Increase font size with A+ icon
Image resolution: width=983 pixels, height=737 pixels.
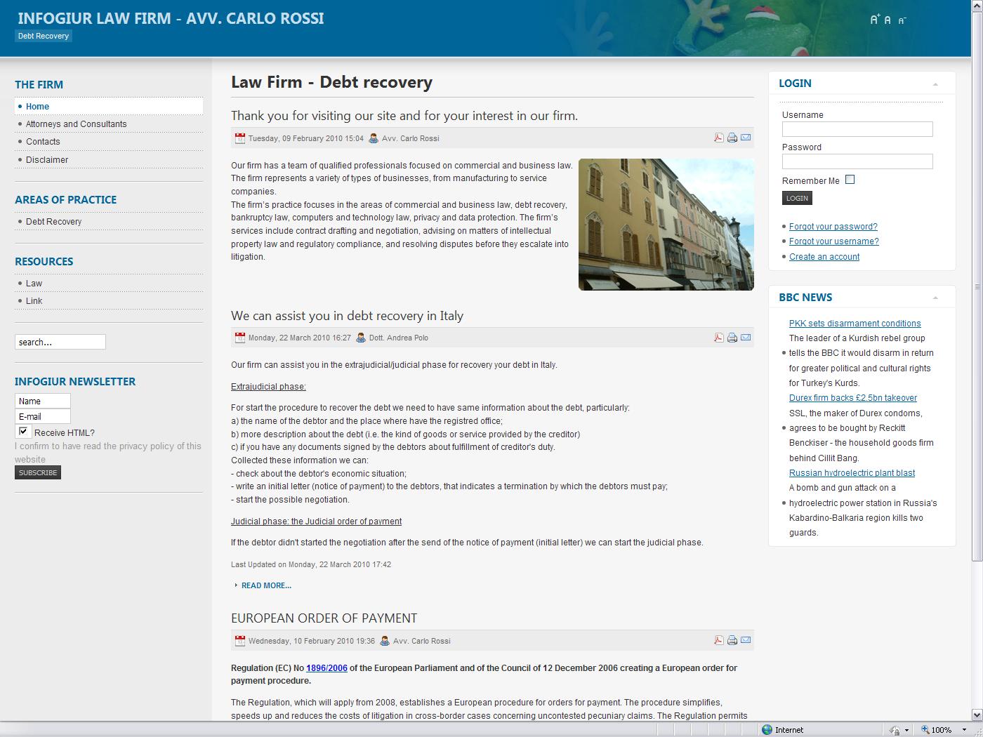point(875,20)
